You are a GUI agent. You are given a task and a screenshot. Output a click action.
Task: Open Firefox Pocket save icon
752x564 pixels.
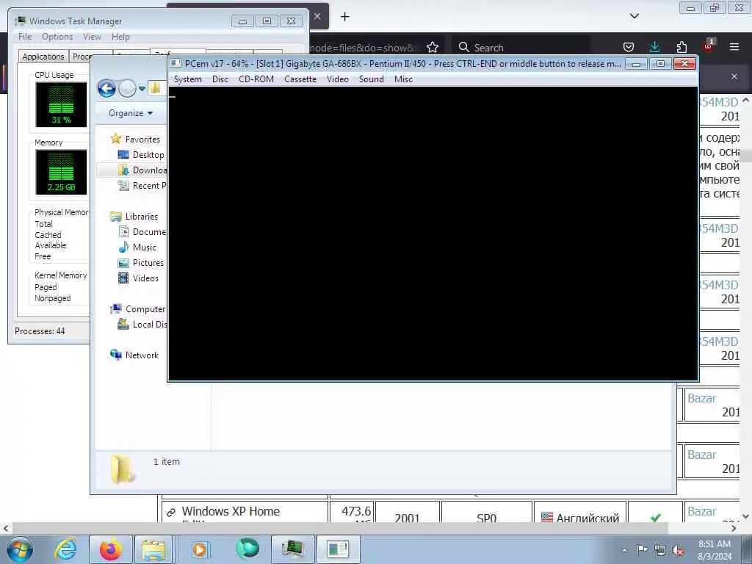pyautogui.click(x=629, y=47)
